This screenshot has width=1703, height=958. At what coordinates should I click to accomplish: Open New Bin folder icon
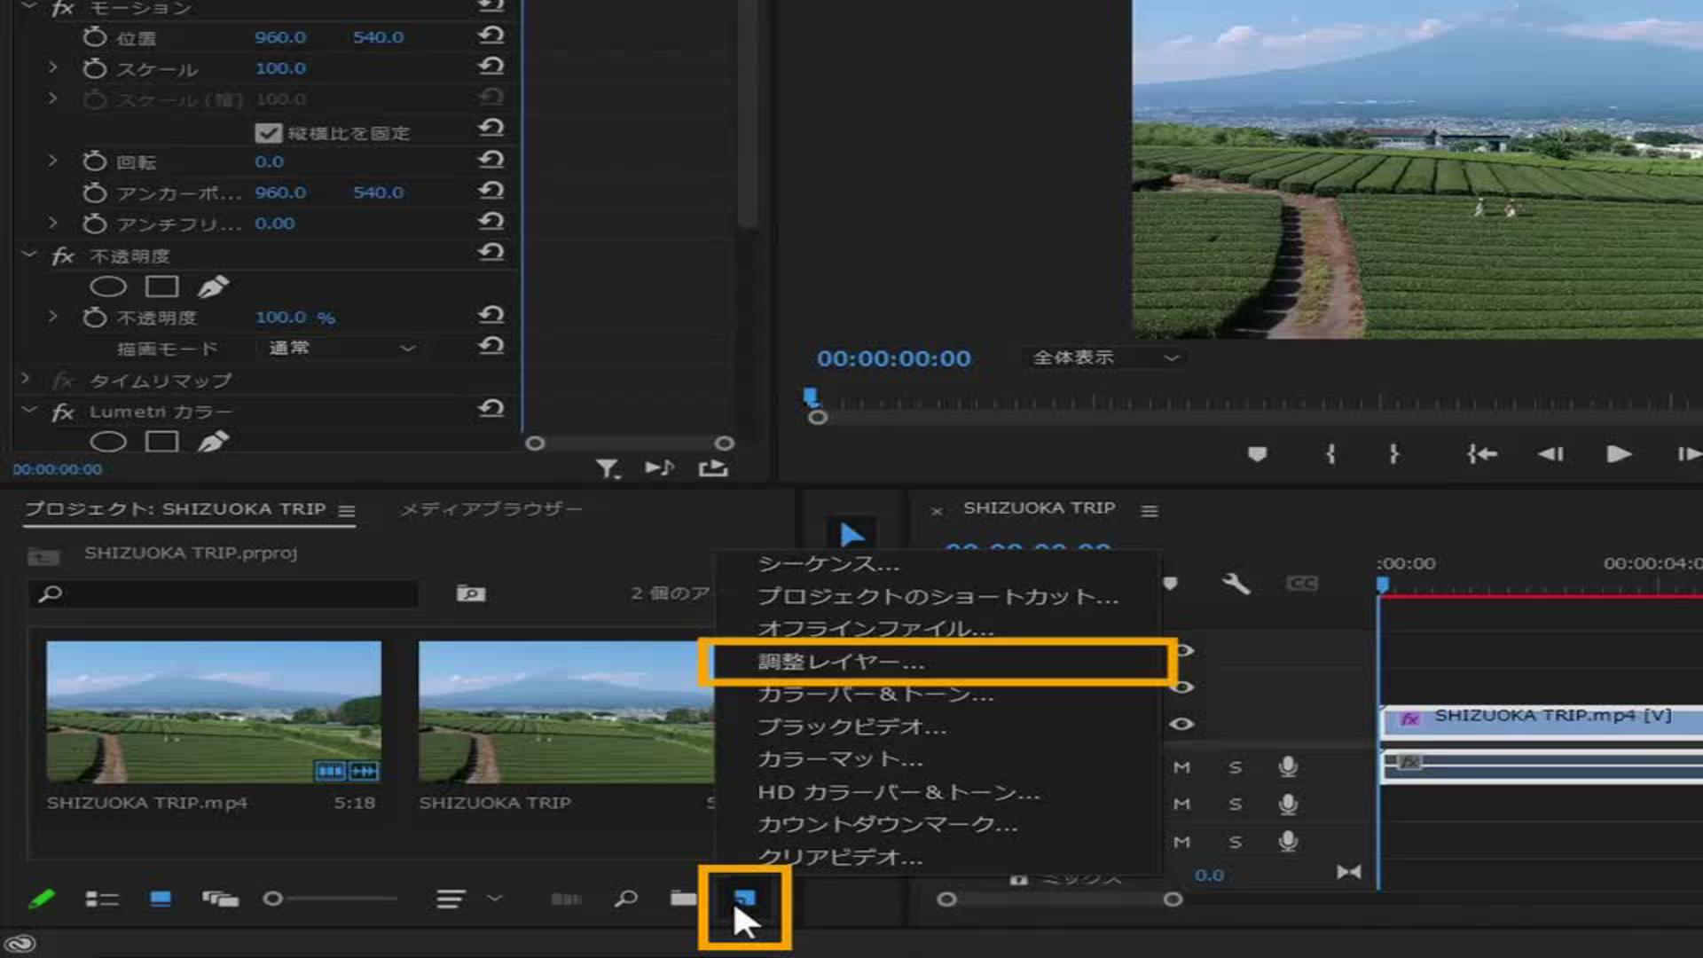tap(682, 899)
